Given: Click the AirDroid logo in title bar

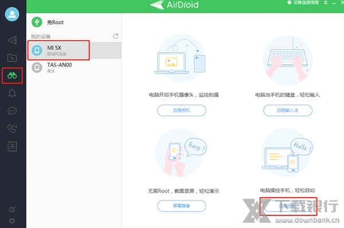Looking at the screenshot, I should click(x=174, y=5).
